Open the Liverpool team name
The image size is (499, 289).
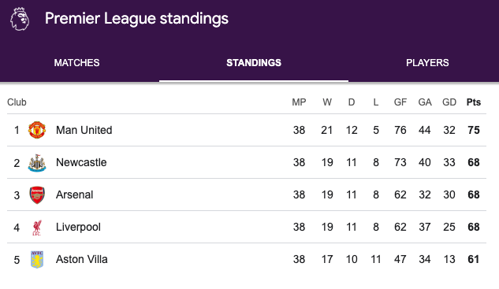coord(78,227)
